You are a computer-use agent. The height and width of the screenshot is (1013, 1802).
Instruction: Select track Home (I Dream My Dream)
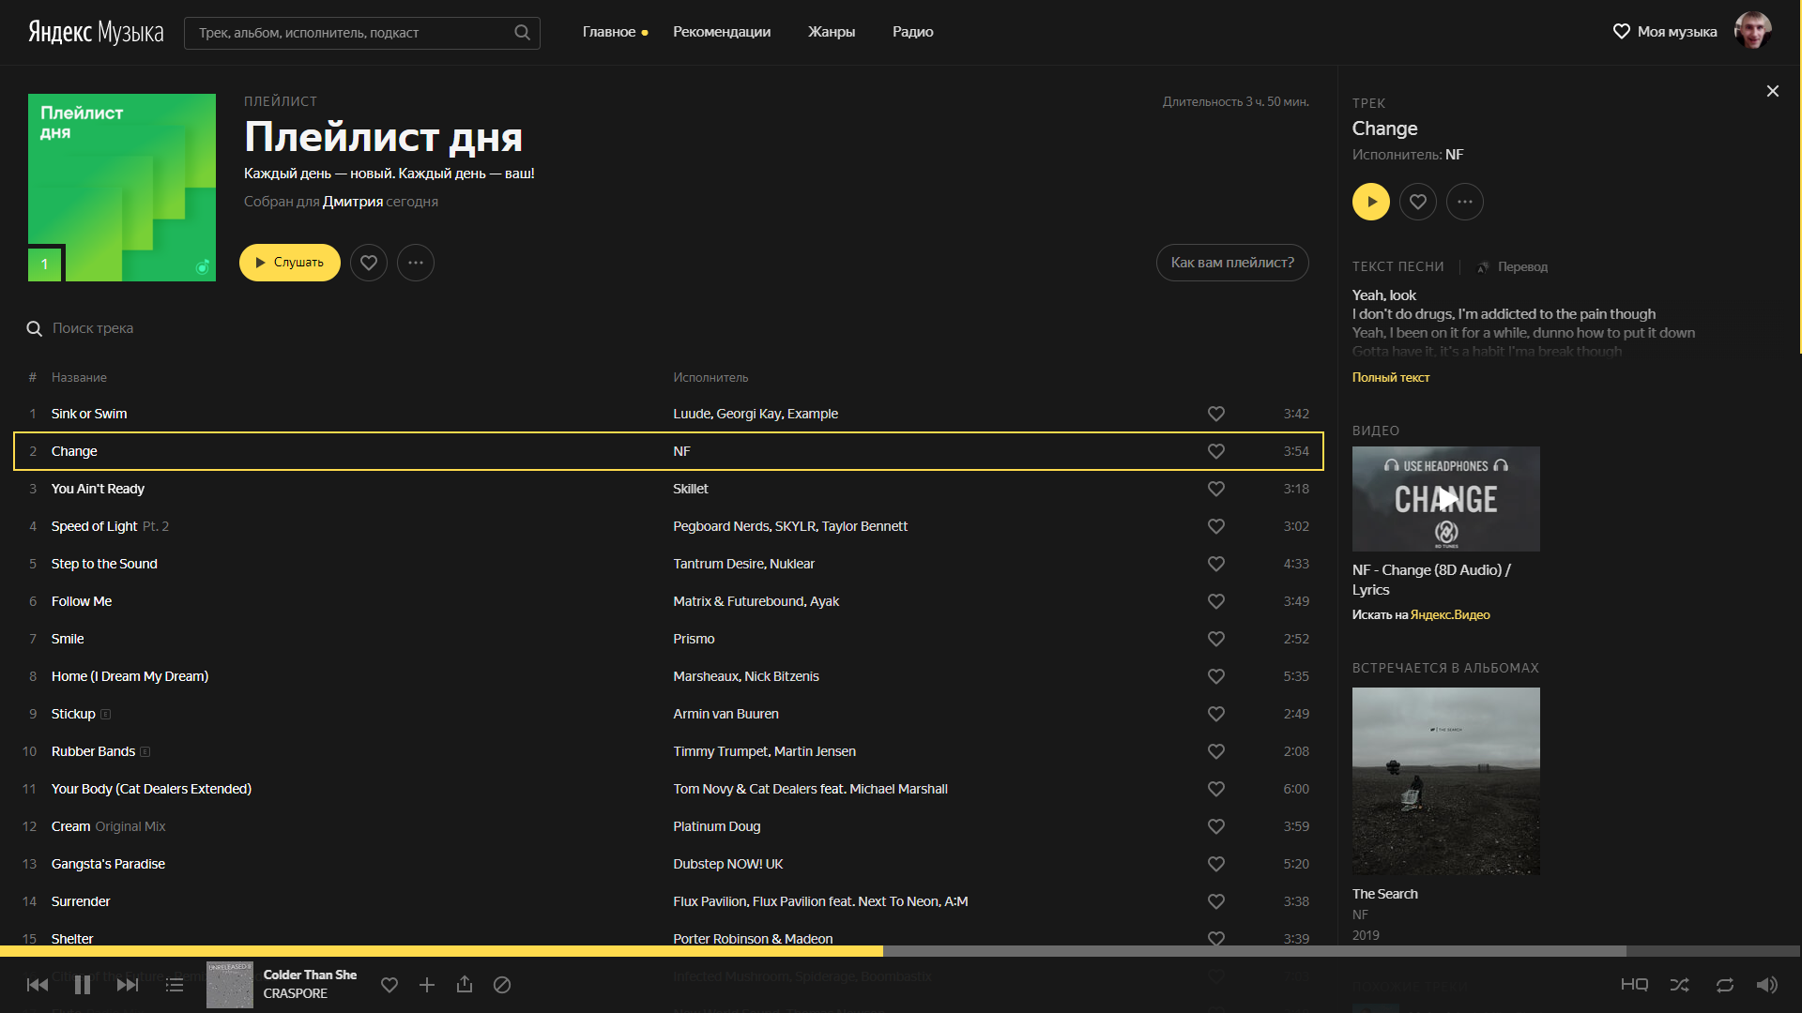coord(130,676)
